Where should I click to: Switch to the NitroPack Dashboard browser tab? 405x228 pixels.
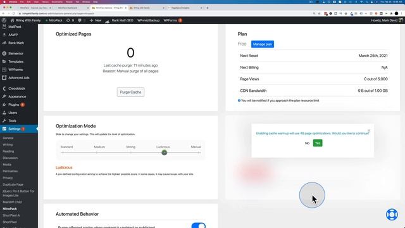click(72, 8)
